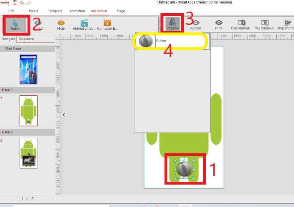Pick the Animation End trigger
The width and height of the screenshot is (294, 207).
coord(107,25)
